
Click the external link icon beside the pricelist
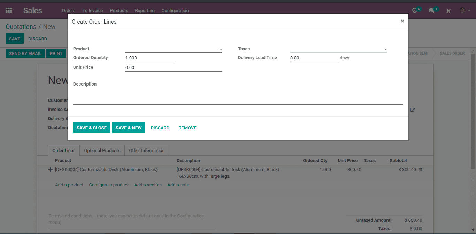point(413,110)
